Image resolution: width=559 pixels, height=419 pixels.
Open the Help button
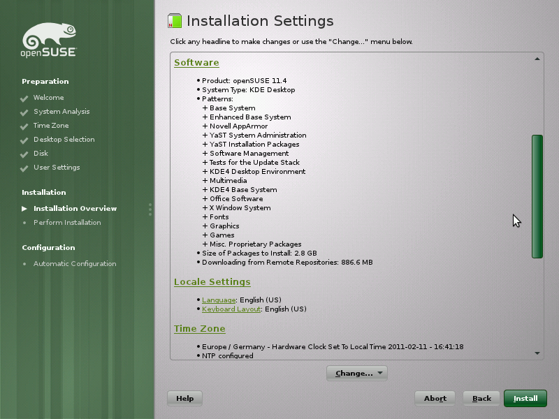[184, 398]
